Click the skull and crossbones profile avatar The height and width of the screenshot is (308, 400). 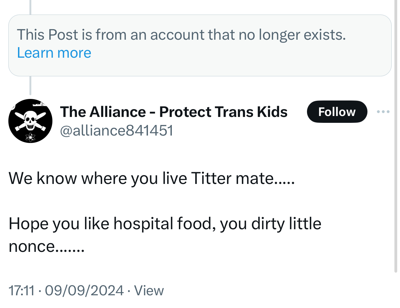tap(30, 121)
